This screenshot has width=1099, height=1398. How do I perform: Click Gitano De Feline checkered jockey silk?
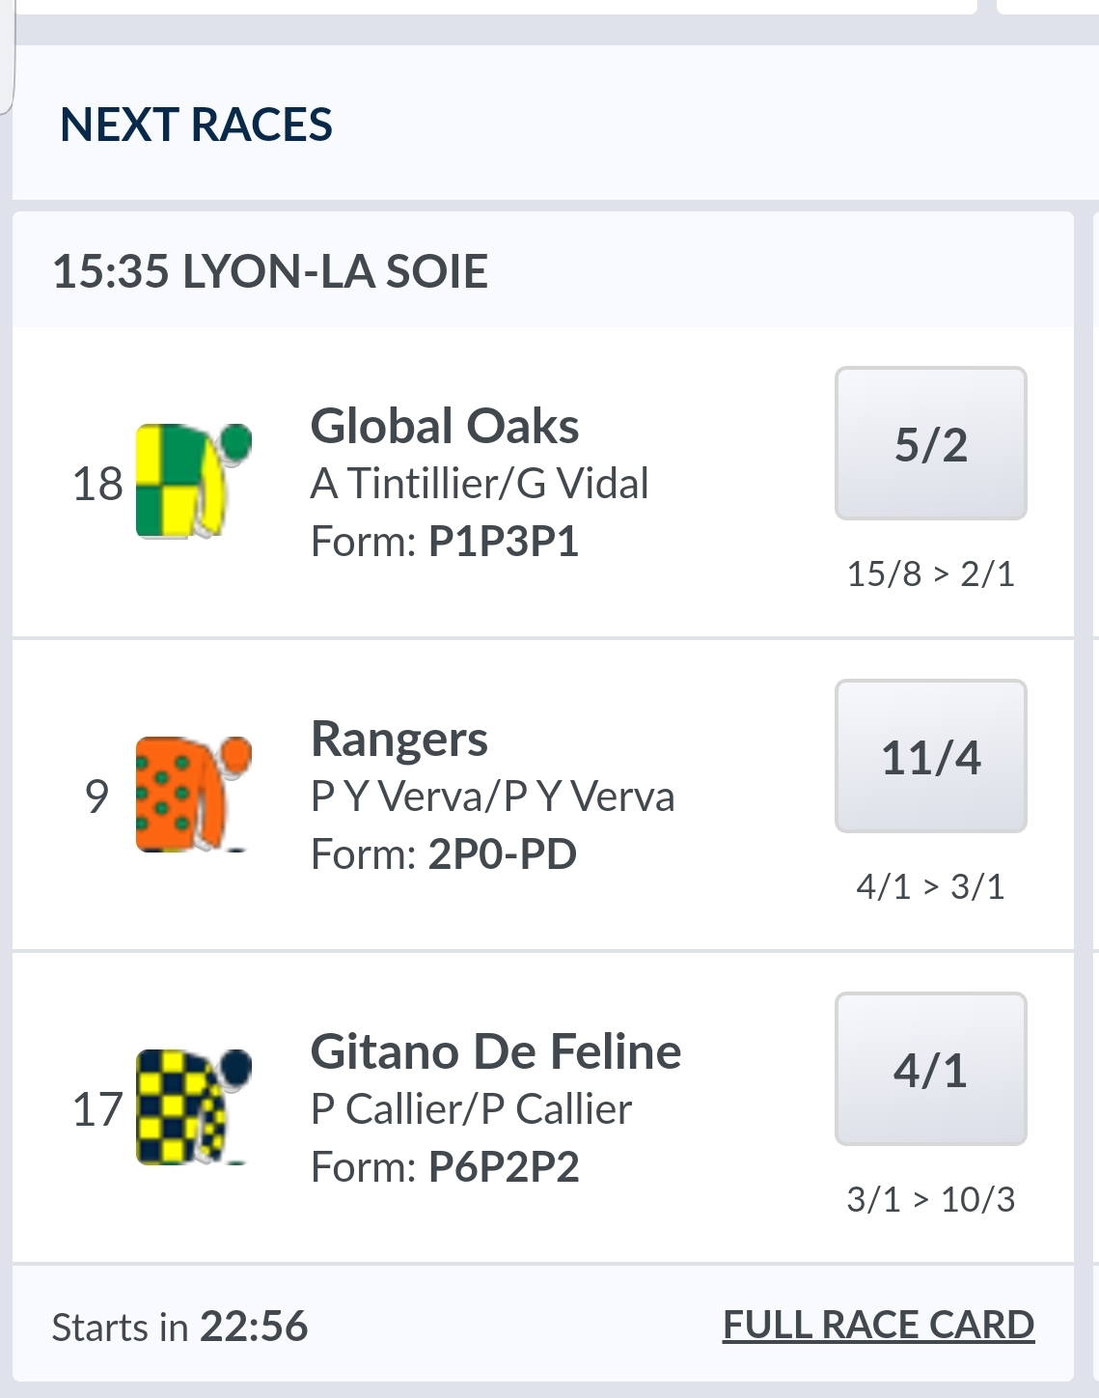point(192,1106)
